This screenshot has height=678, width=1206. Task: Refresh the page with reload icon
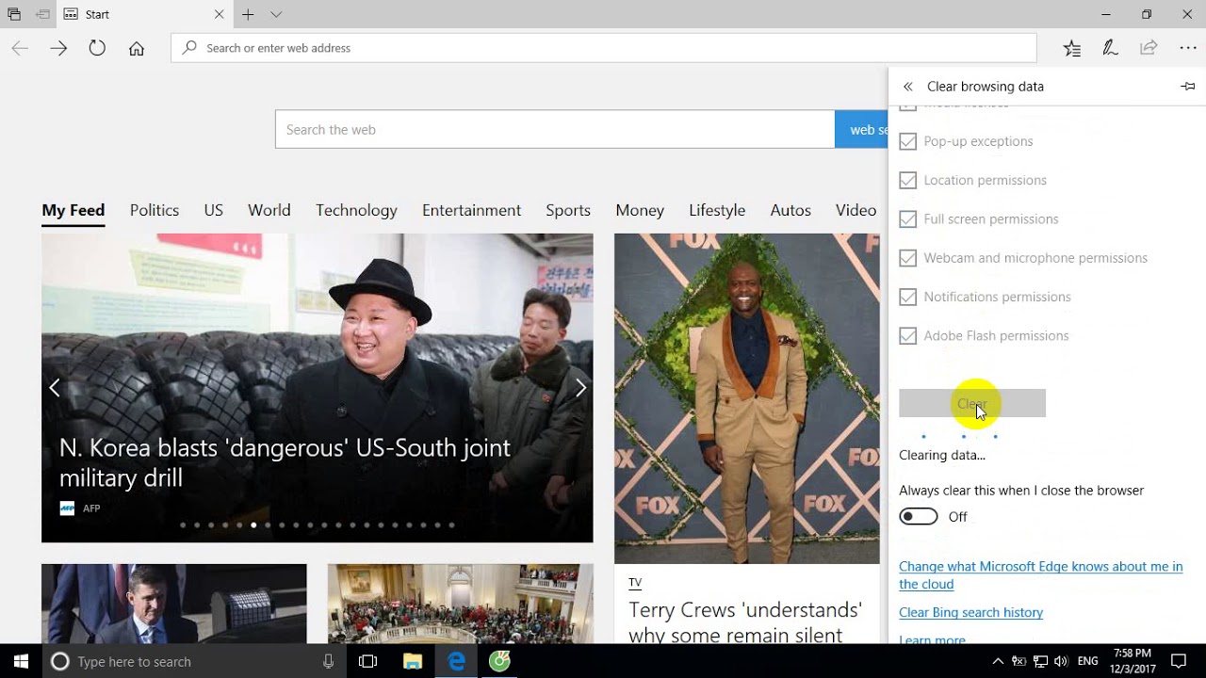click(97, 48)
